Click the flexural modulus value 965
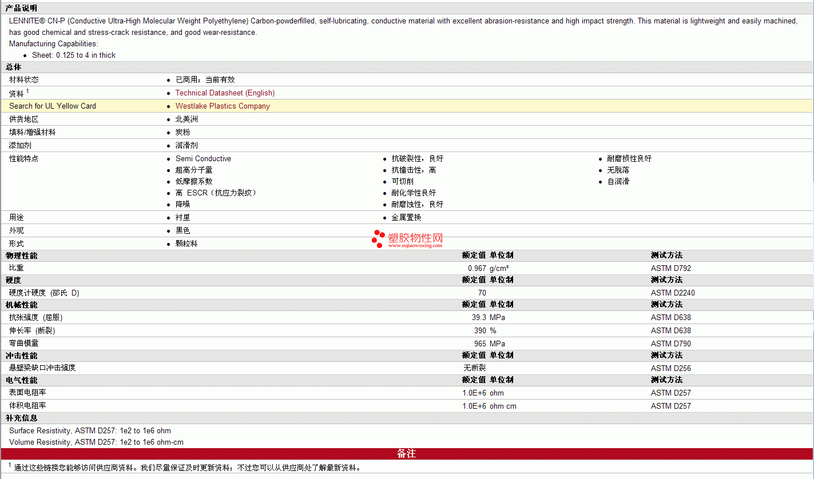Screen dimensions: 814x479 click(x=481, y=344)
